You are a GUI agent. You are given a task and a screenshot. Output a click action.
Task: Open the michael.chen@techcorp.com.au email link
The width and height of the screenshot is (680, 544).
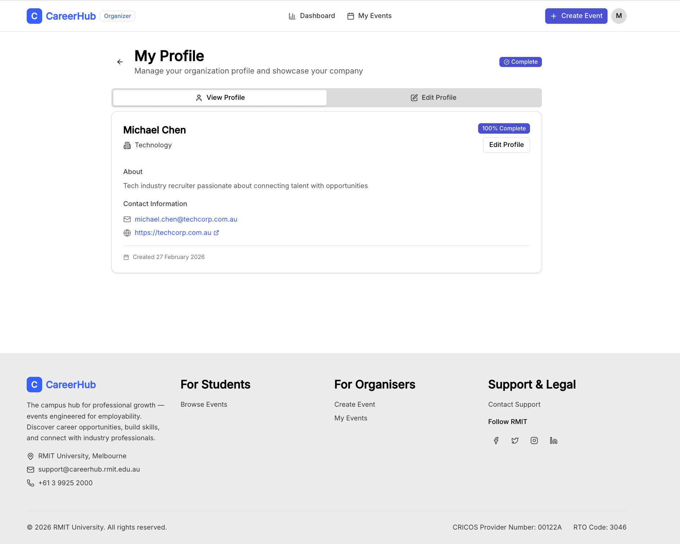coord(186,219)
